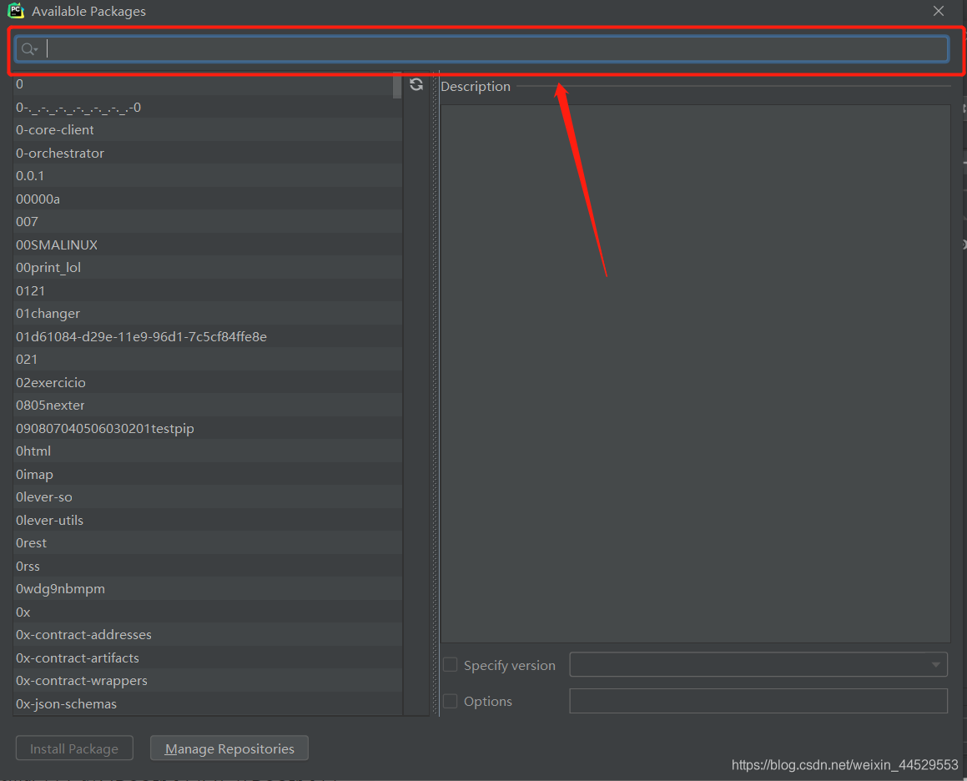Click the search magnifier icon
967x781 pixels.
click(x=28, y=49)
